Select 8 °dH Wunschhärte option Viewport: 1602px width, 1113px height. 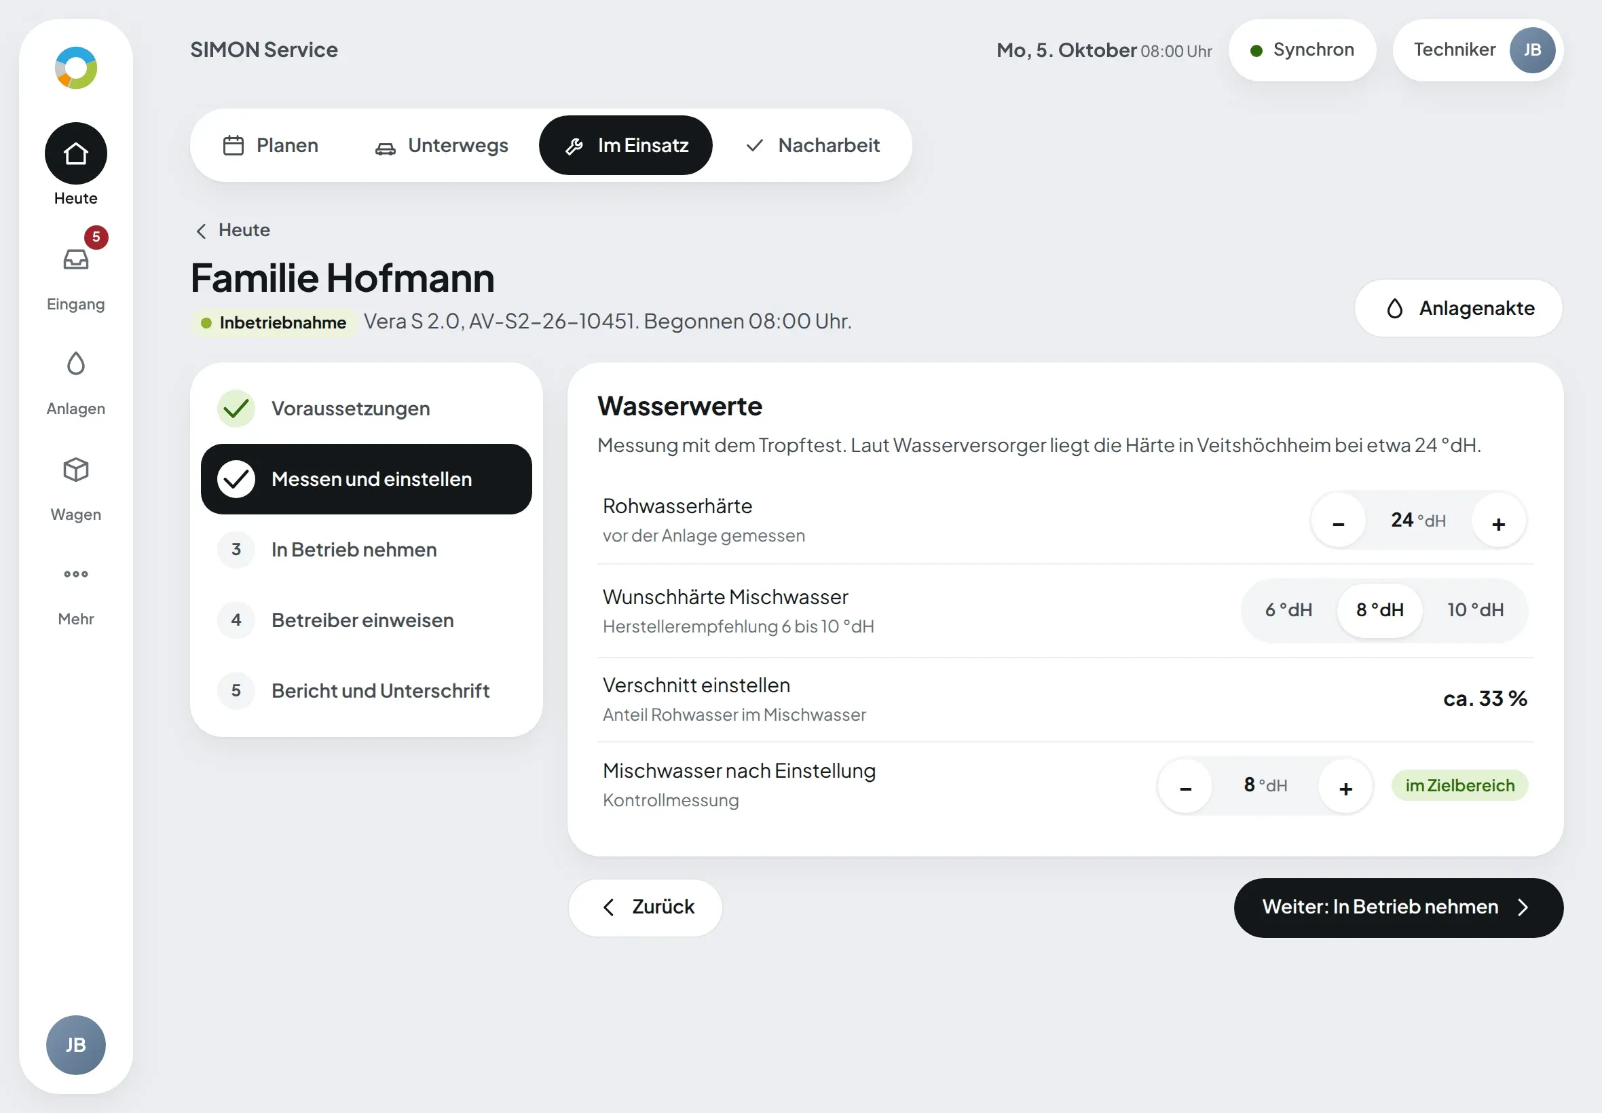click(1379, 610)
